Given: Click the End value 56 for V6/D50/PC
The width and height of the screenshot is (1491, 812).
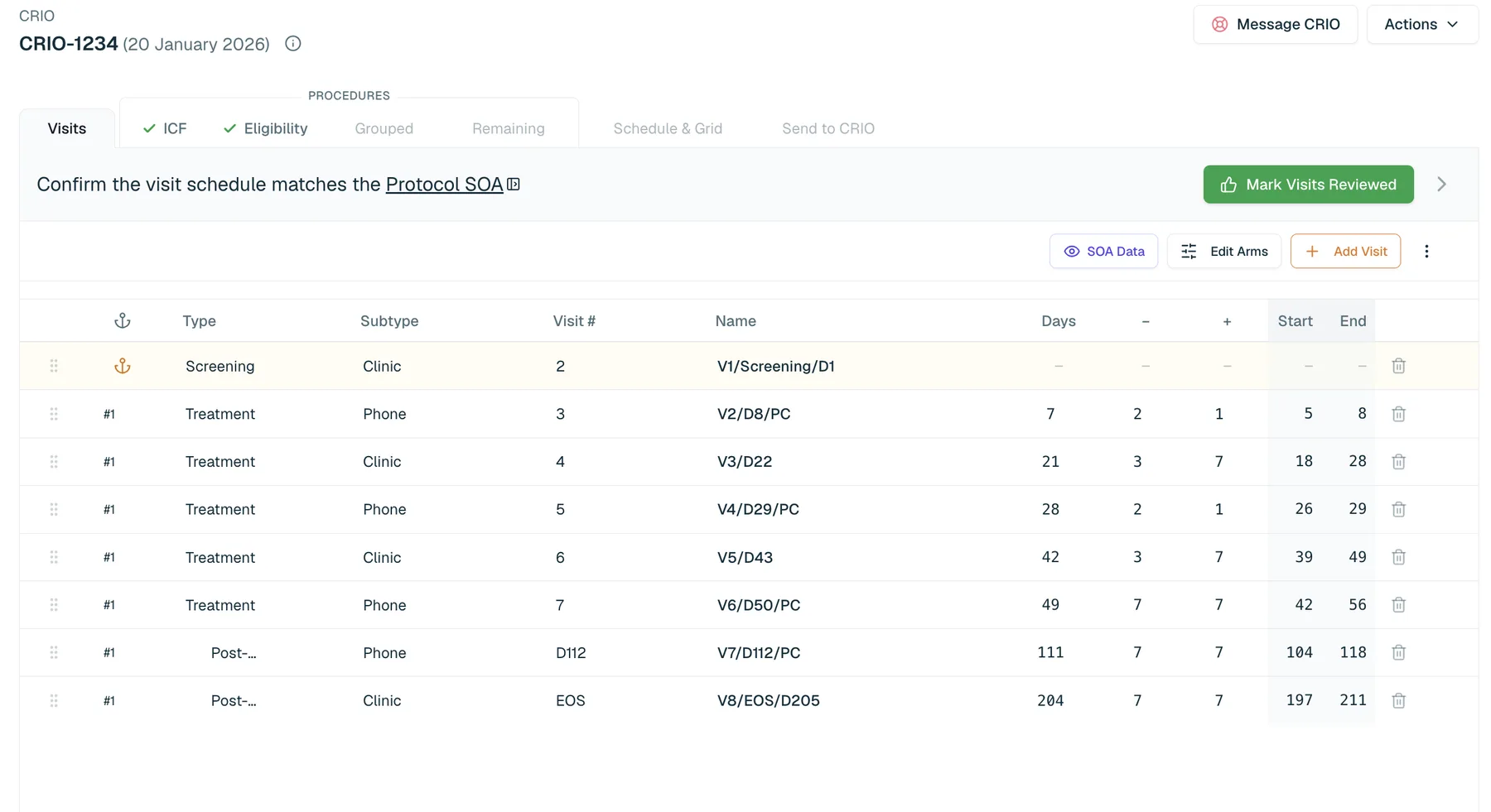Looking at the screenshot, I should click(1358, 605).
